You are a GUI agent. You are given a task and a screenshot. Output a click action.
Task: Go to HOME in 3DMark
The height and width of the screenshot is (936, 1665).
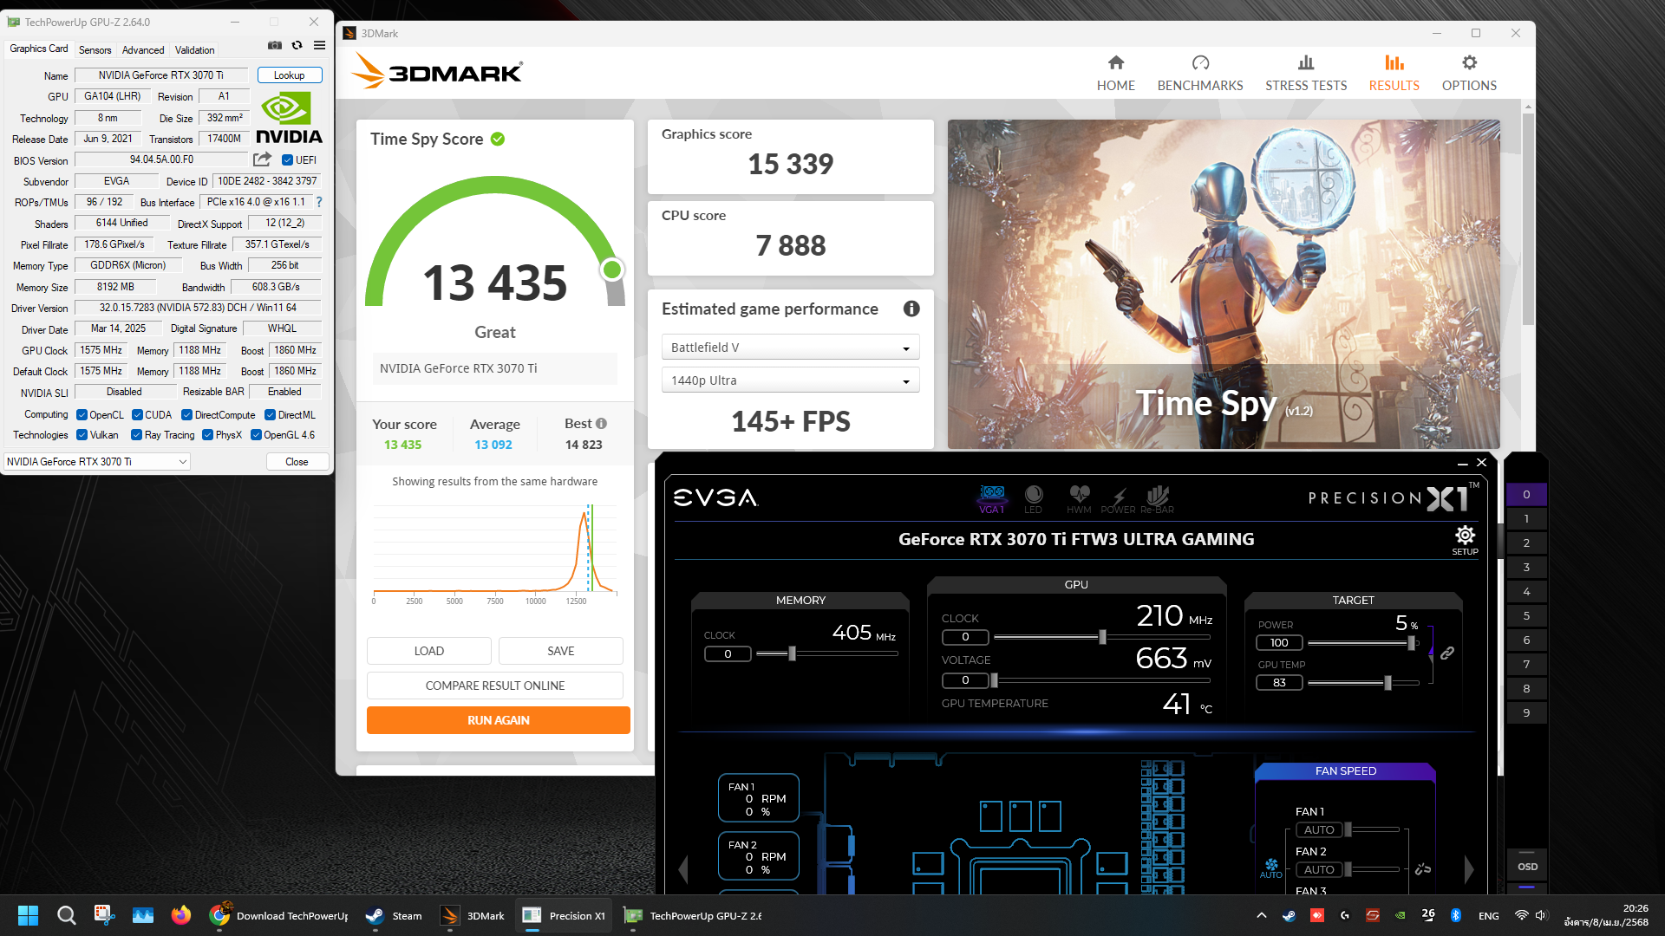[1116, 73]
